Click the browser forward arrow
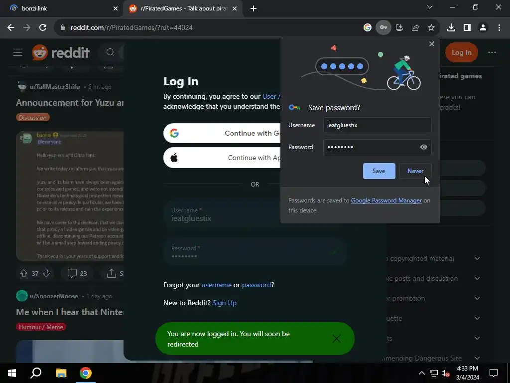The width and height of the screenshot is (510, 383). [x=27, y=28]
